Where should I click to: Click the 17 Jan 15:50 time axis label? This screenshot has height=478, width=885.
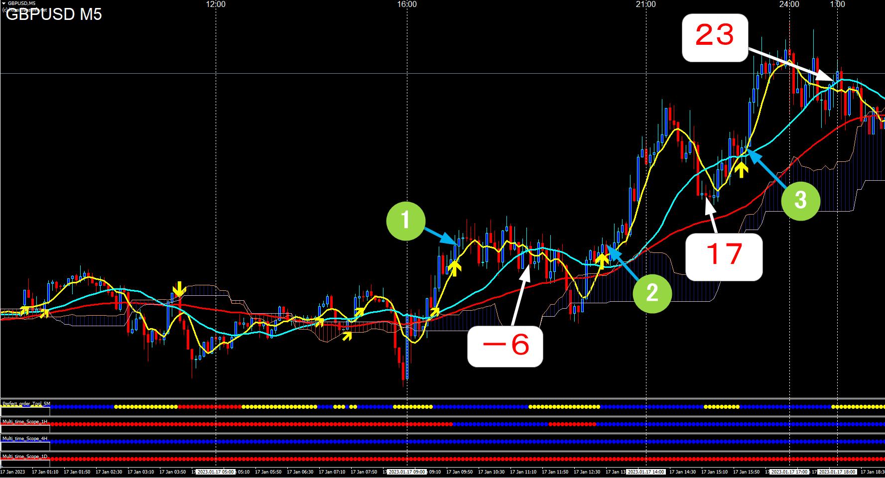click(746, 472)
